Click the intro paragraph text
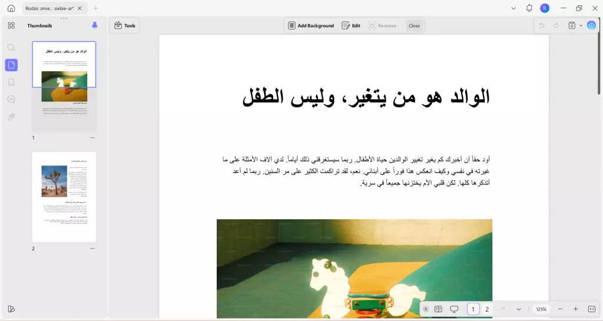Screen dimensions: 603x321 [356, 171]
